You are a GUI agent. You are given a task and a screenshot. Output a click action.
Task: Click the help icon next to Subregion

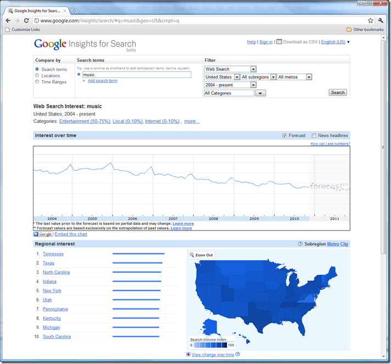[x=300, y=244]
